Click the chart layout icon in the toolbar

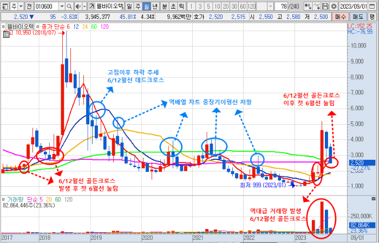point(5,6)
